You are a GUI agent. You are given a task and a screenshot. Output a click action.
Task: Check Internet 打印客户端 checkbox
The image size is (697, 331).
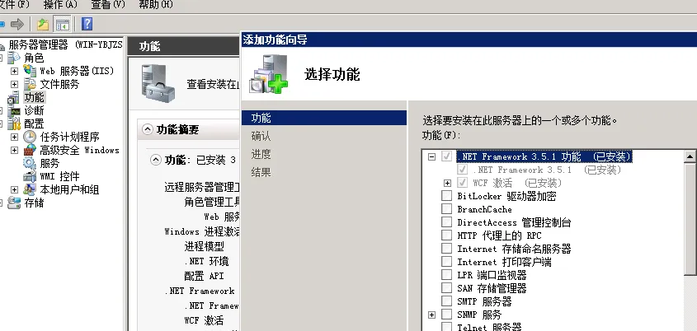(x=446, y=262)
